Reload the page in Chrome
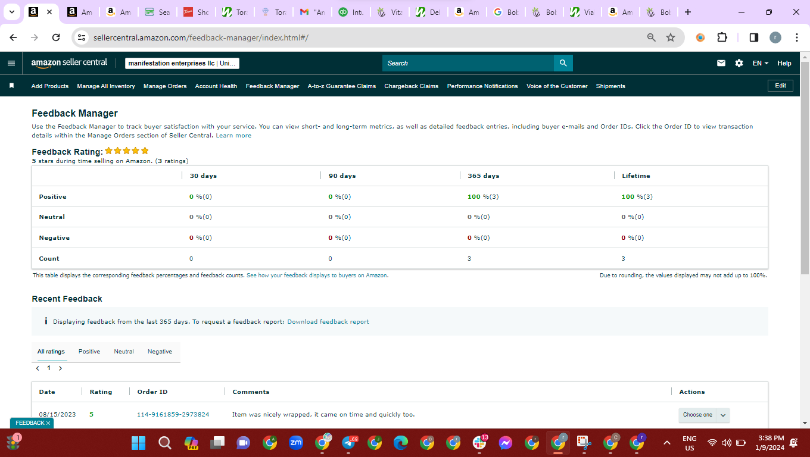The width and height of the screenshot is (810, 457). [x=56, y=37]
